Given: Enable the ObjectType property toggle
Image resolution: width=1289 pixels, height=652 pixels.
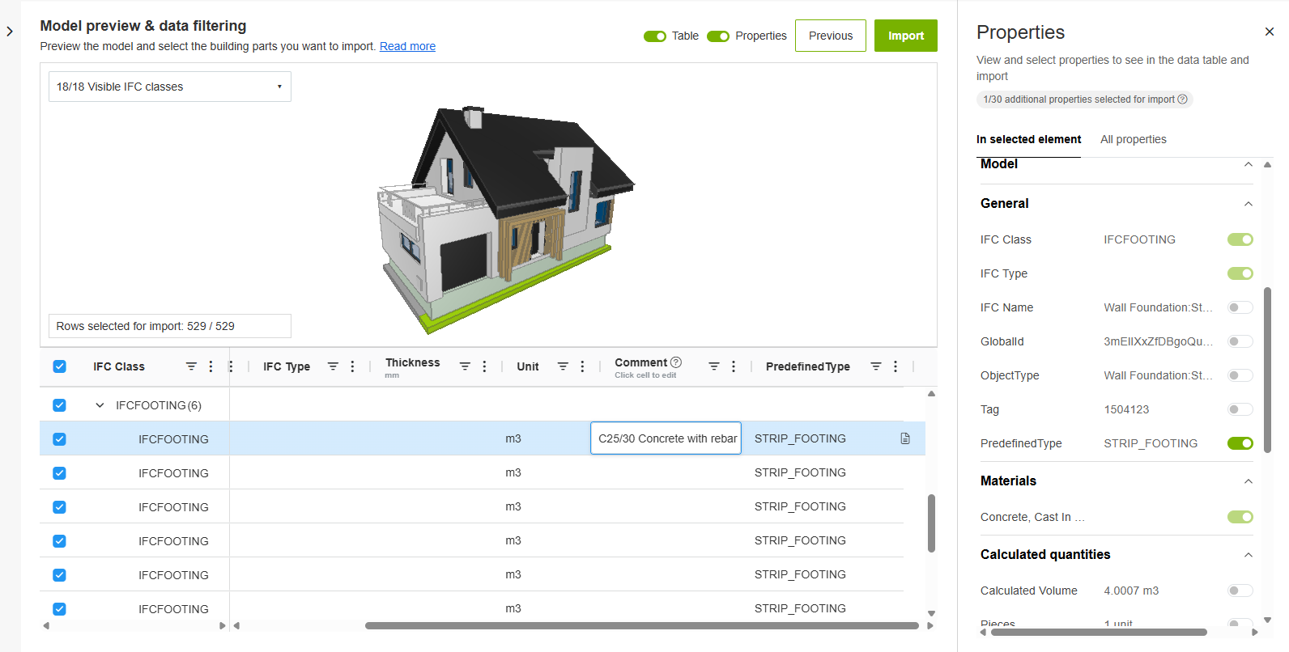Looking at the screenshot, I should [x=1240, y=375].
